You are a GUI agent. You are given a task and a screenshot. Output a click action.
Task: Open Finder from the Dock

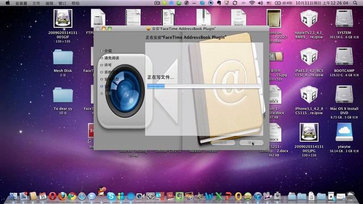[13, 196]
